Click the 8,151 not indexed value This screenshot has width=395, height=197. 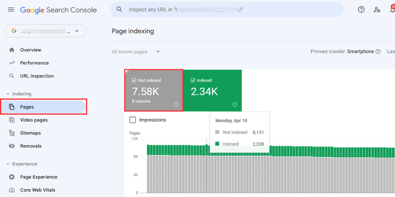[258, 132]
